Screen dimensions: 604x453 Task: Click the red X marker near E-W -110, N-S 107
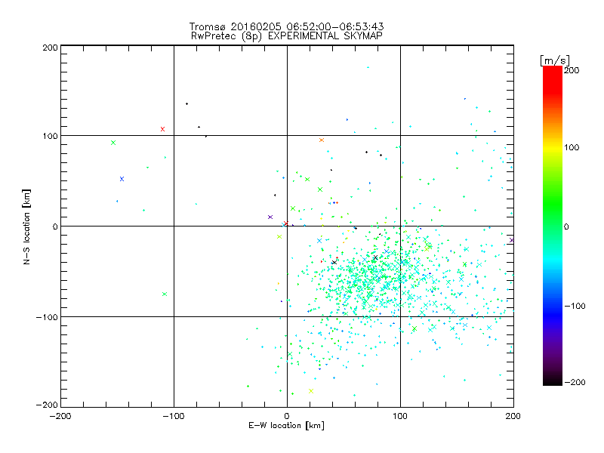162,129
